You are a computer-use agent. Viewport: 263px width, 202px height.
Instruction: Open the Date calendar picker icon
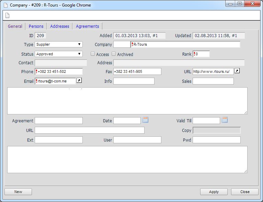point(146,120)
